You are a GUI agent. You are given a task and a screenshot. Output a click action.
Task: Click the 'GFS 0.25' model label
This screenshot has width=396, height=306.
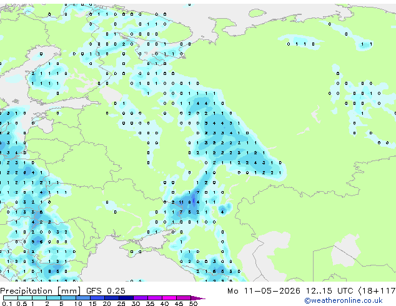point(106,291)
